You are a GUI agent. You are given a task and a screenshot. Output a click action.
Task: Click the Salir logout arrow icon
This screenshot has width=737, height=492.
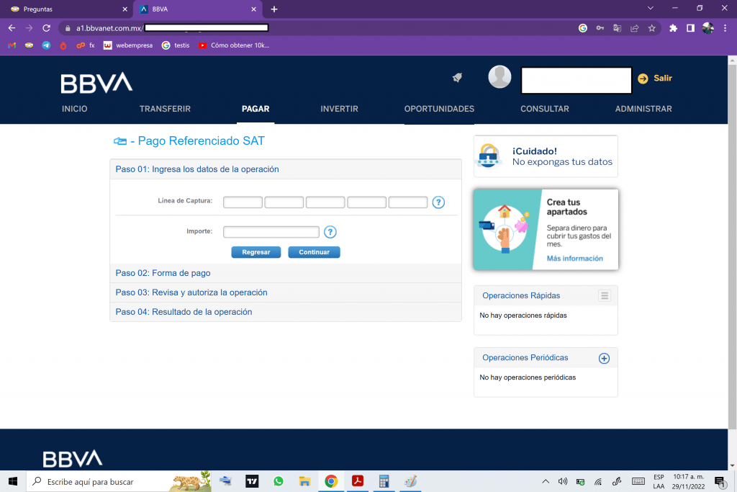point(643,79)
